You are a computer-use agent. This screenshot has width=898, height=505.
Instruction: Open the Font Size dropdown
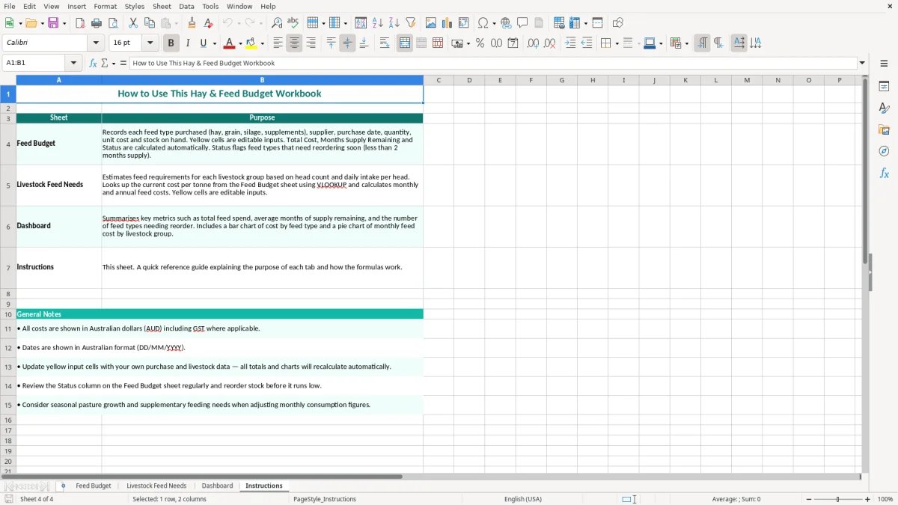tap(150, 43)
